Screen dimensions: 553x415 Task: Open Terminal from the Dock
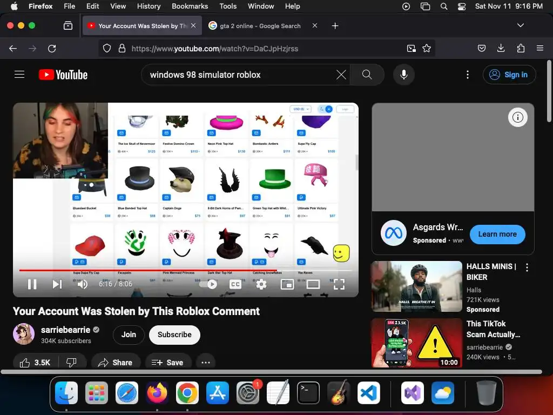coord(308,393)
